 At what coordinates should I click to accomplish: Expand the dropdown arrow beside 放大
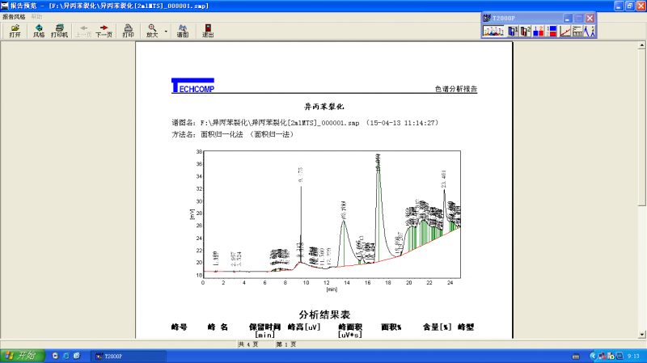166,31
